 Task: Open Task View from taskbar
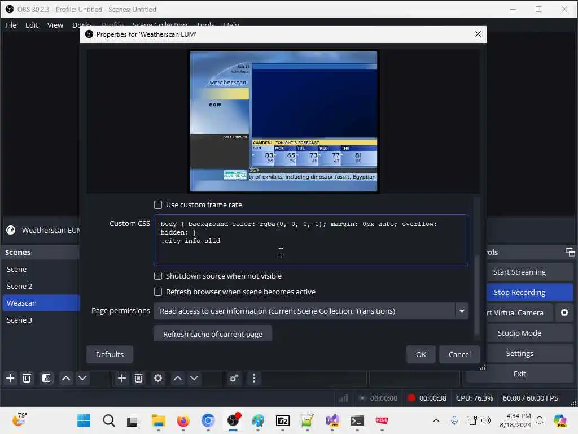coord(133,420)
